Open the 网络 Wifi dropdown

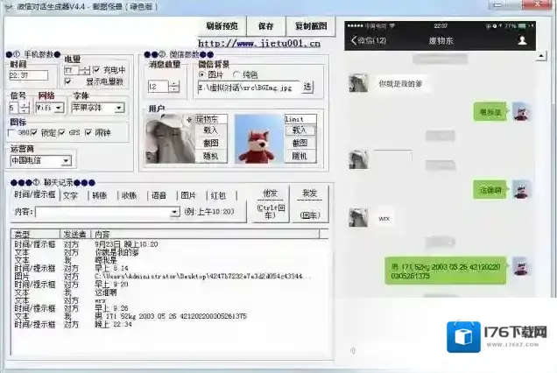(59, 108)
